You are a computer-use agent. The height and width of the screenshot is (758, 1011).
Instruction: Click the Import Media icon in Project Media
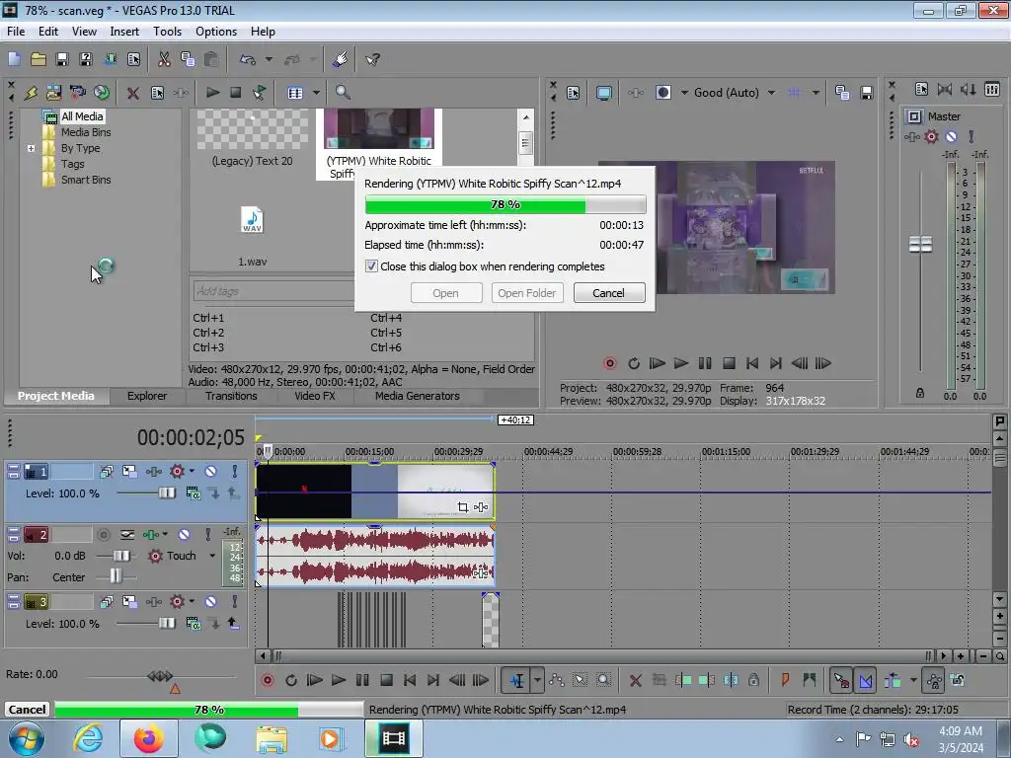[53, 92]
